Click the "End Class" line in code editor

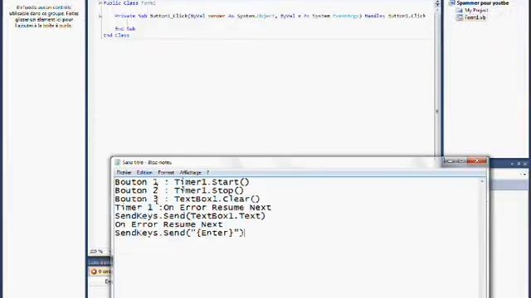coord(116,35)
